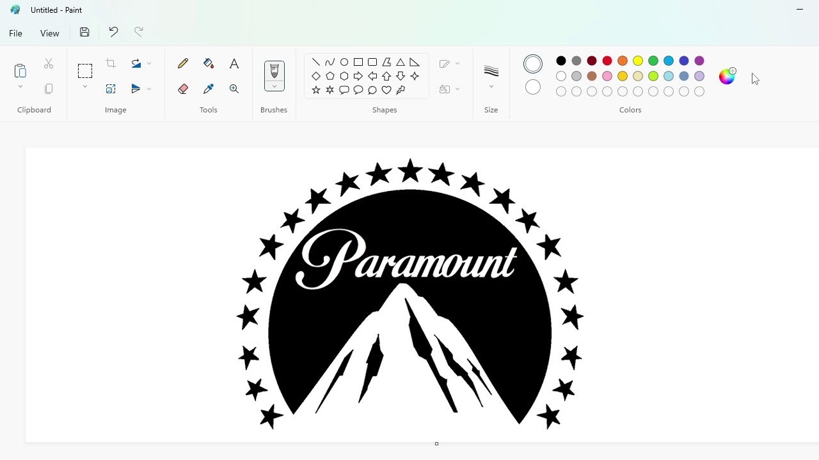This screenshot has width=819, height=460.
Task: Select the Text tool
Action: [x=234, y=63]
